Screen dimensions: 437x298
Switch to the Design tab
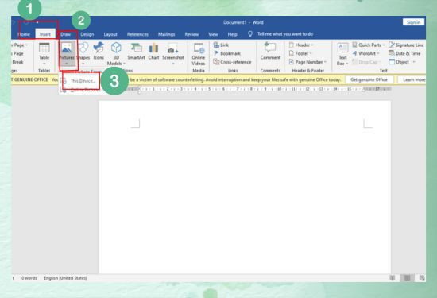point(87,34)
